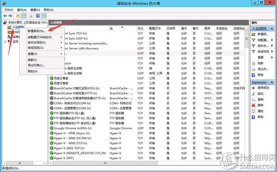Click the 帮助 help icon under 入站规则 actions section
The width and height of the screenshot is (277, 172).
point(253,75)
